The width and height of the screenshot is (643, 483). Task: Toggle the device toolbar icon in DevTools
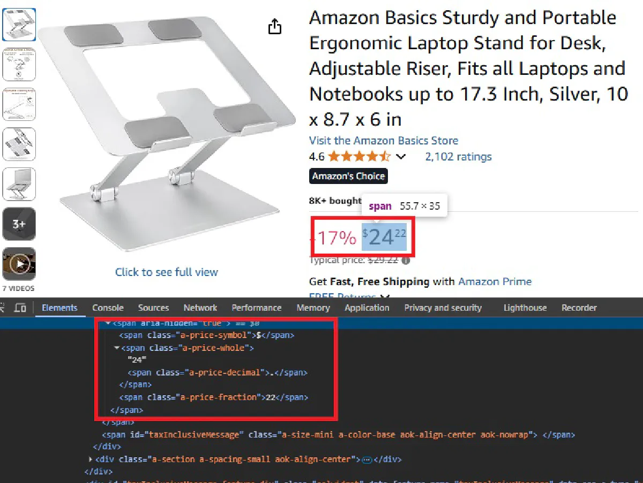point(20,308)
